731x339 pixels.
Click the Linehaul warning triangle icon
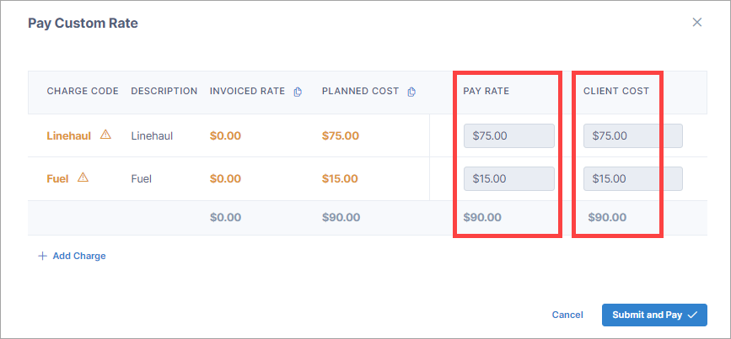[x=106, y=135]
